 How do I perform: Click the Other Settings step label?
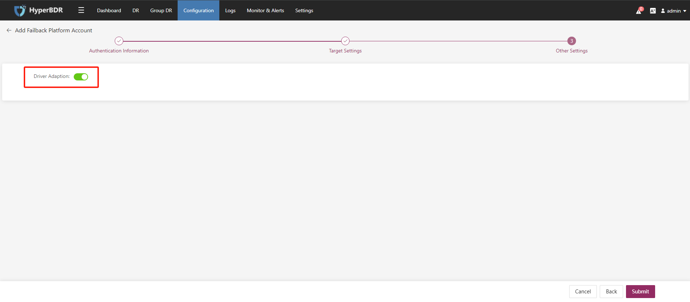pos(572,51)
